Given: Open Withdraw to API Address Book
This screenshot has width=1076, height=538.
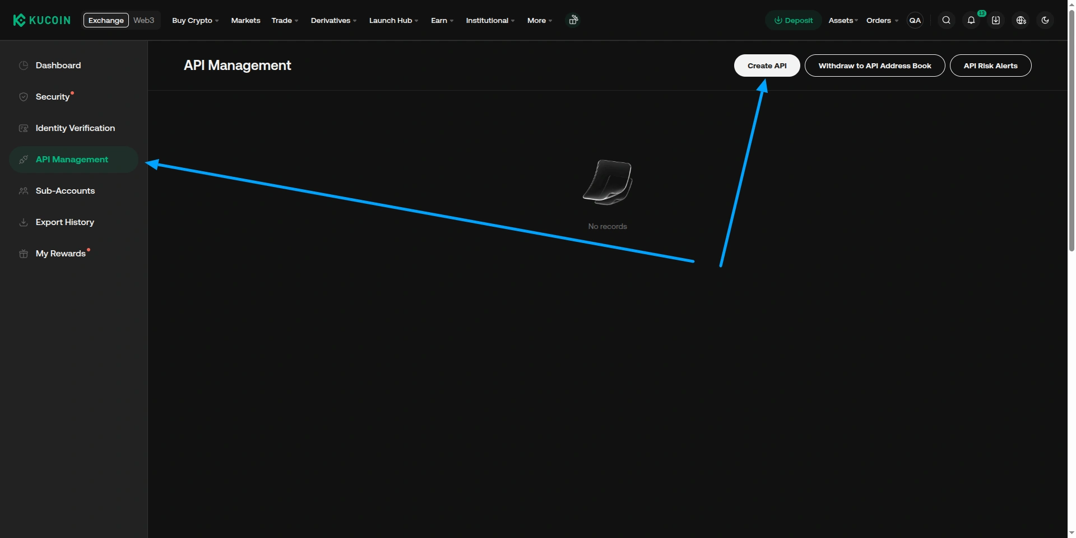Looking at the screenshot, I should (874, 66).
